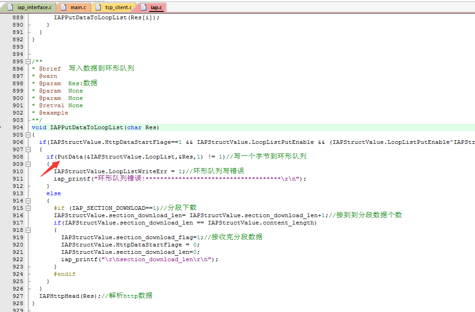The height and width of the screenshot is (312, 475).
Task: Click line number 908 in the gutter
Action: (18, 157)
